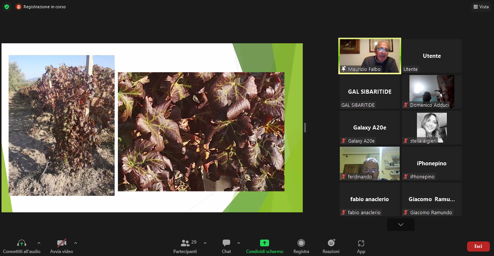494x256 pixels.
Task: Select ferdinando video tile
Action: tap(370, 163)
